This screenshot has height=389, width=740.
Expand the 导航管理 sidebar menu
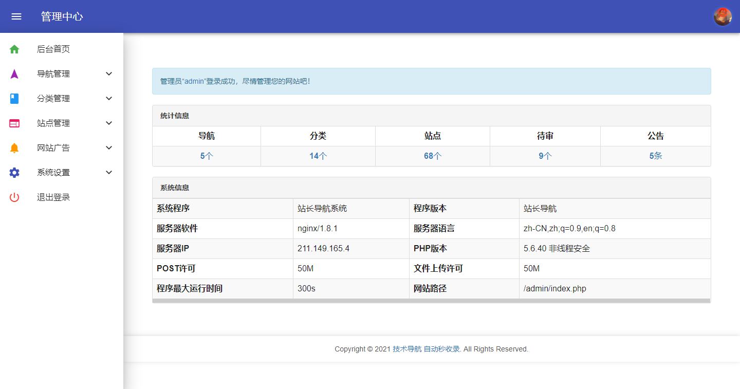pos(53,73)
